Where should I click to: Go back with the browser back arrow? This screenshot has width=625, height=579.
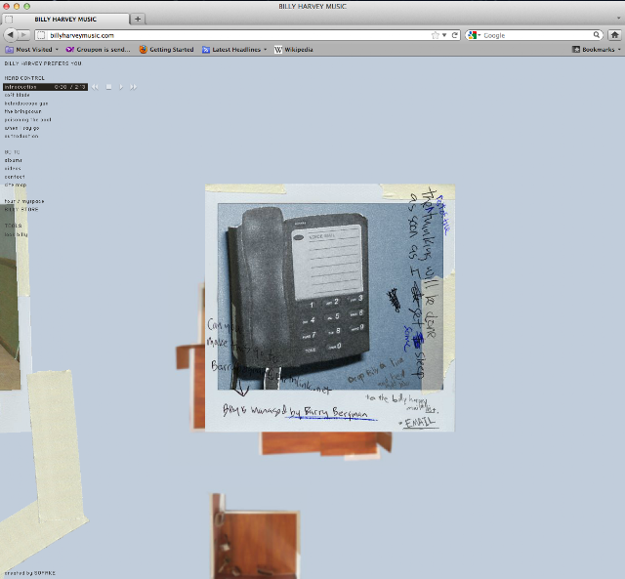(x=11, y=35)
